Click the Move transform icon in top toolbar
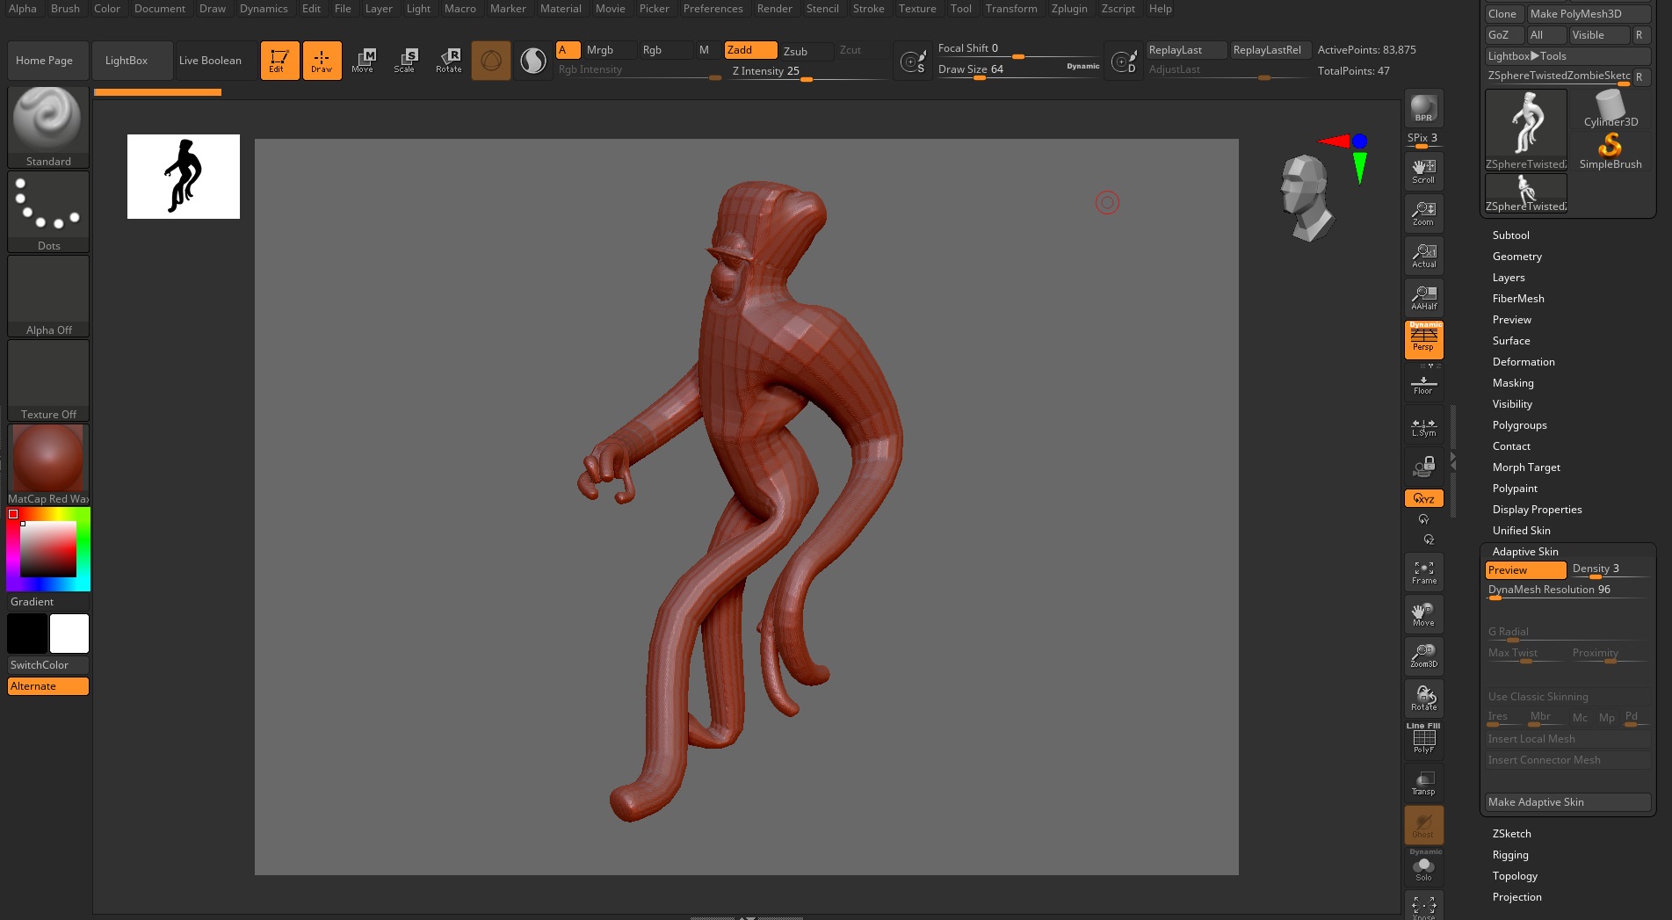The width and height of the screenshot is (1672, 920). 363,60
